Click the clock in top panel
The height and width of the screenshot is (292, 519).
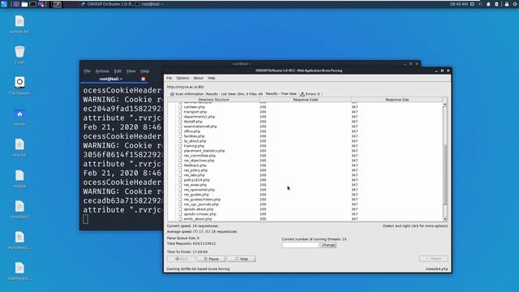tap(459, 4)
